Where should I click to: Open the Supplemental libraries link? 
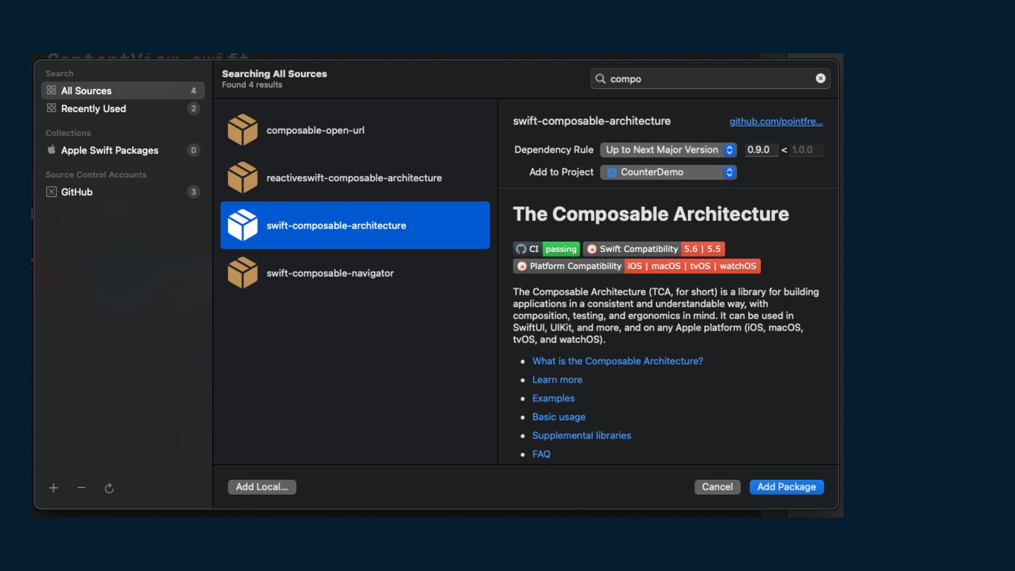(582, 436)
